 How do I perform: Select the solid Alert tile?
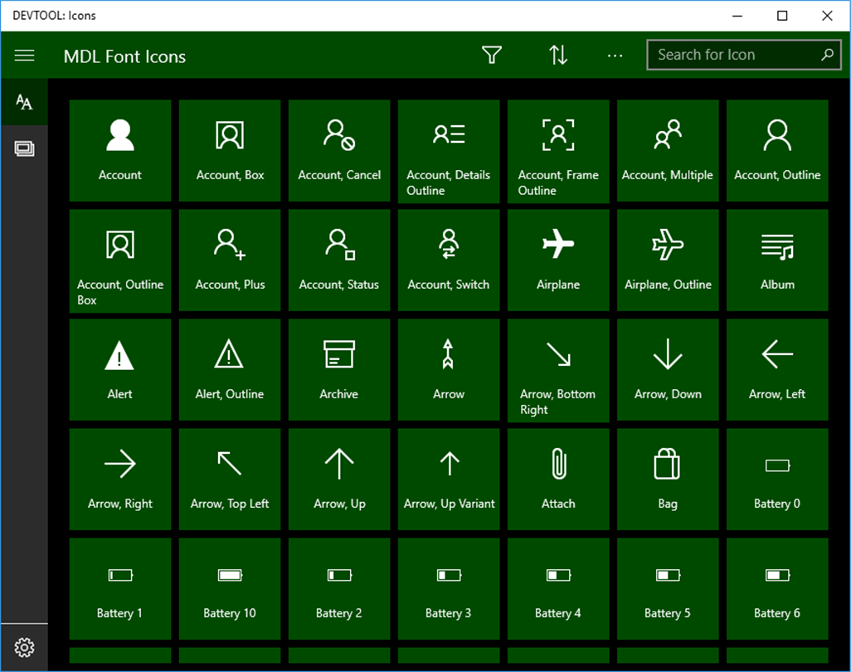pyautogui.click(x=120, y=370)
